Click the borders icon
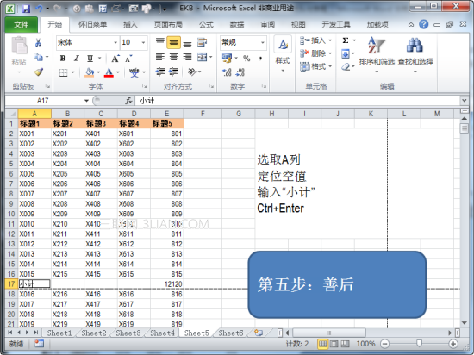Viewport: 474px width, 355px height. [63, 72]
